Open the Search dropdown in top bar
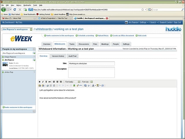Viewport: 185px width, 139px height. point(154,22)
